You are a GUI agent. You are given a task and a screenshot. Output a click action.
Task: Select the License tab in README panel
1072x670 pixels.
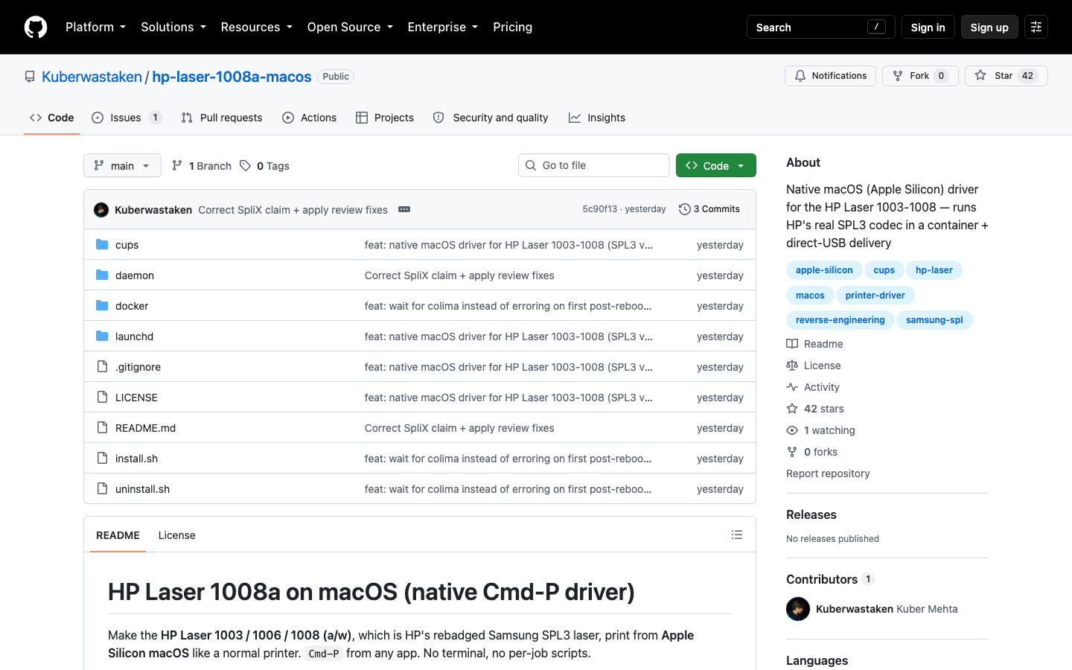pyautogui.click(x=176, y=535)
